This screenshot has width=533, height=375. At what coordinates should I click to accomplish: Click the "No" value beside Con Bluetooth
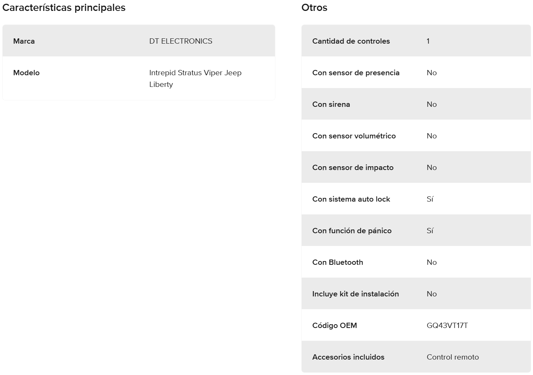(431, 262)
